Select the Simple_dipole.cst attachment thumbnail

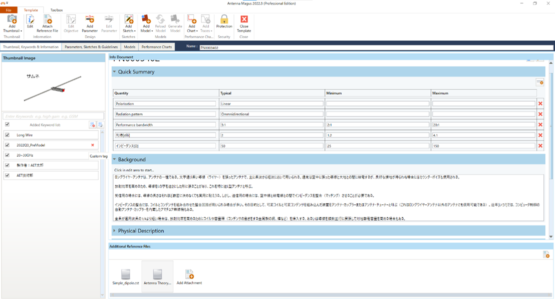125,274
